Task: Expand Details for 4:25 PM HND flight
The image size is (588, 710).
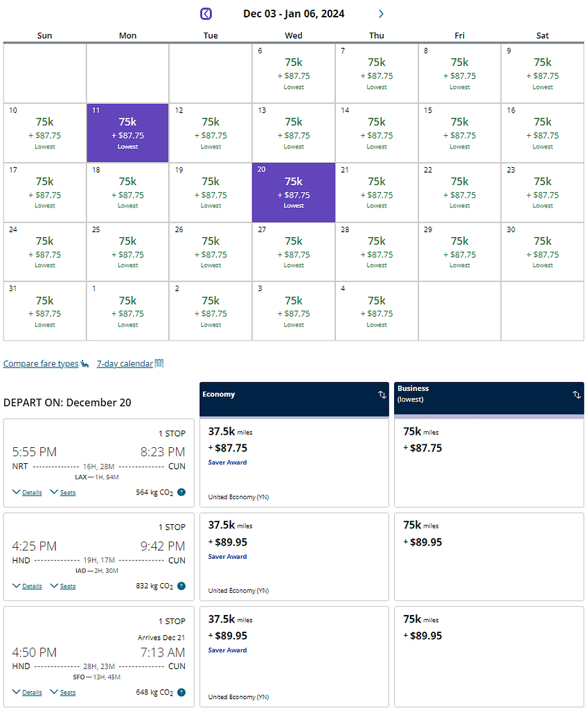Action: pos(27,586)
